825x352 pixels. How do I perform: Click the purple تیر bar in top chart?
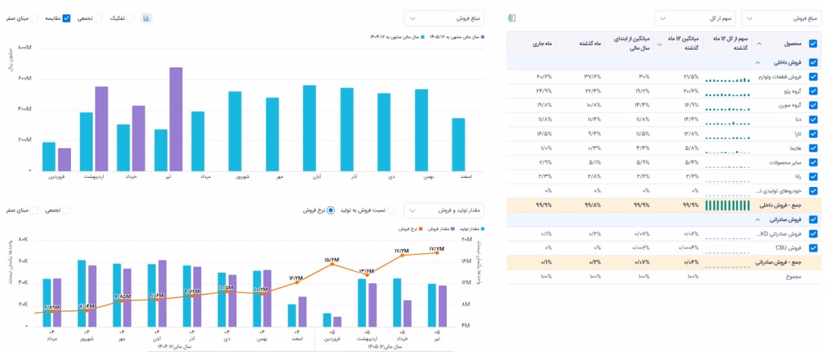176,119
